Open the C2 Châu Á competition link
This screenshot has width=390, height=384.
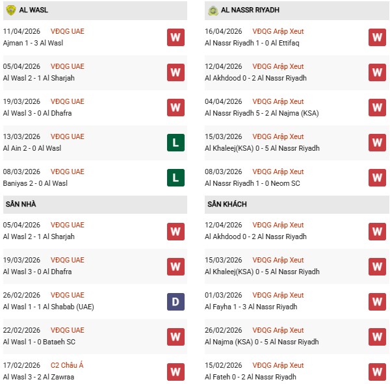click(x=68, y=365)
